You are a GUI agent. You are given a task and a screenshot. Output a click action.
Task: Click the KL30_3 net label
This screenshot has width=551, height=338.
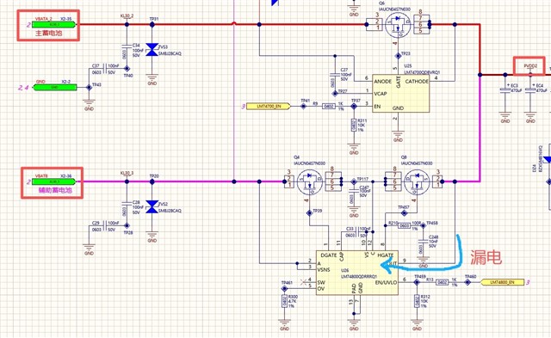(x=127, y=174)
